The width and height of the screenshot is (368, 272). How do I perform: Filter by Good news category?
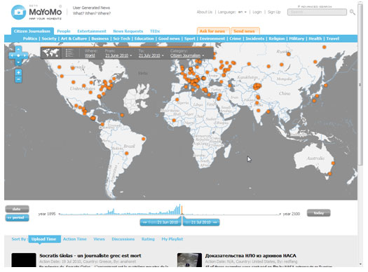point(169,39)
